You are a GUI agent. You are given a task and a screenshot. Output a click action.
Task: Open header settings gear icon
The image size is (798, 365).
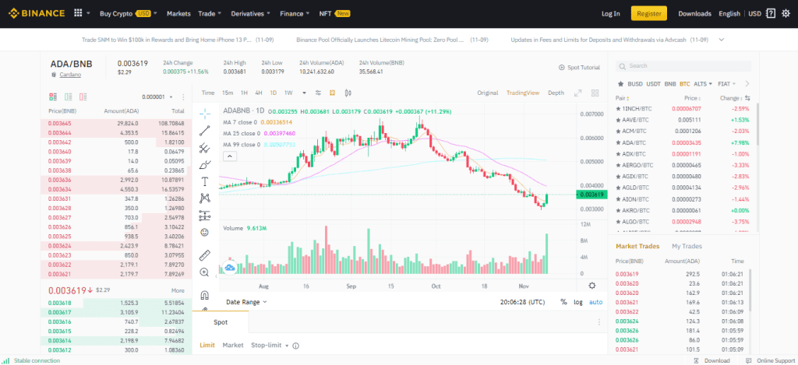coord(786,14)
